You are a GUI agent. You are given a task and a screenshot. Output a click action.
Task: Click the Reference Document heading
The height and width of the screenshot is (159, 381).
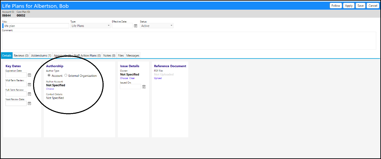(x=170, y=66)
